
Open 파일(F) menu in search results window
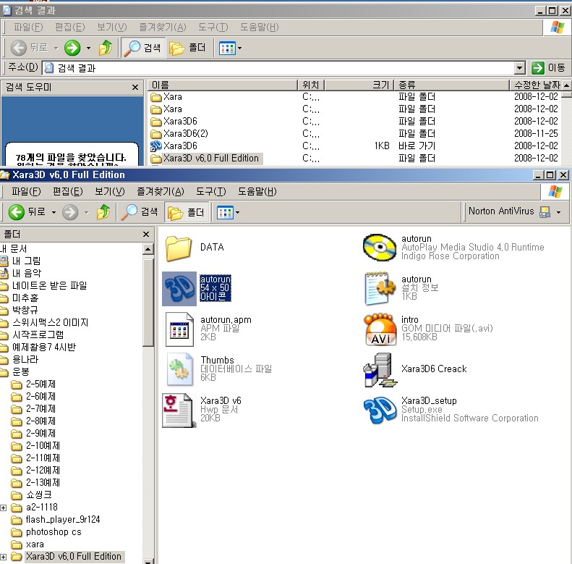click(28, 27)
